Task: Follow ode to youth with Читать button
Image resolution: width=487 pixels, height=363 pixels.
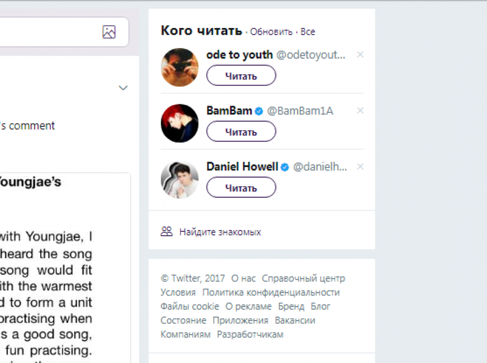Action: pos(241,75)
